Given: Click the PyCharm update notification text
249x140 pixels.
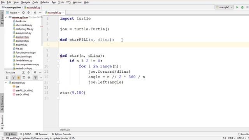Looking at the screenshot, I should click(x=40, y=138).
